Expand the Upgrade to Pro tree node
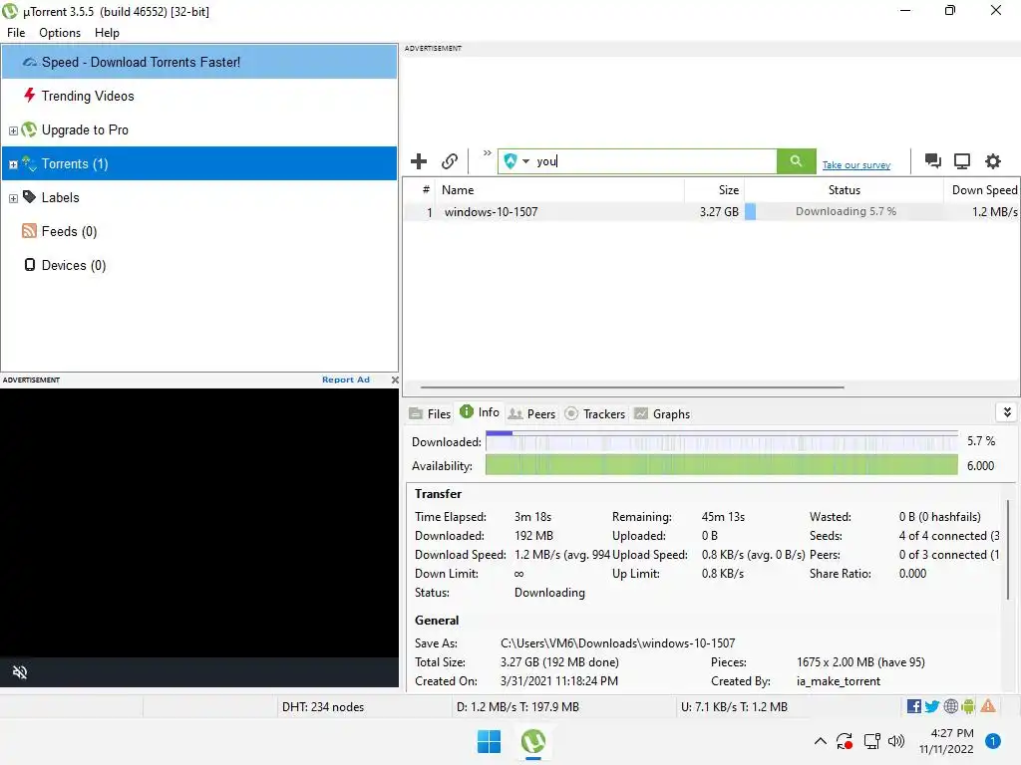The height and width of the screenshot is (765, 1021). click(x=13, y=130)
